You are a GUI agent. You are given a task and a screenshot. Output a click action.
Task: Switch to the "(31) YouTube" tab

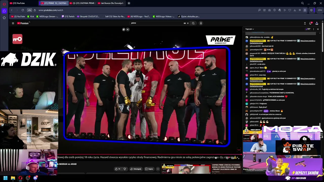coord(23,3)
